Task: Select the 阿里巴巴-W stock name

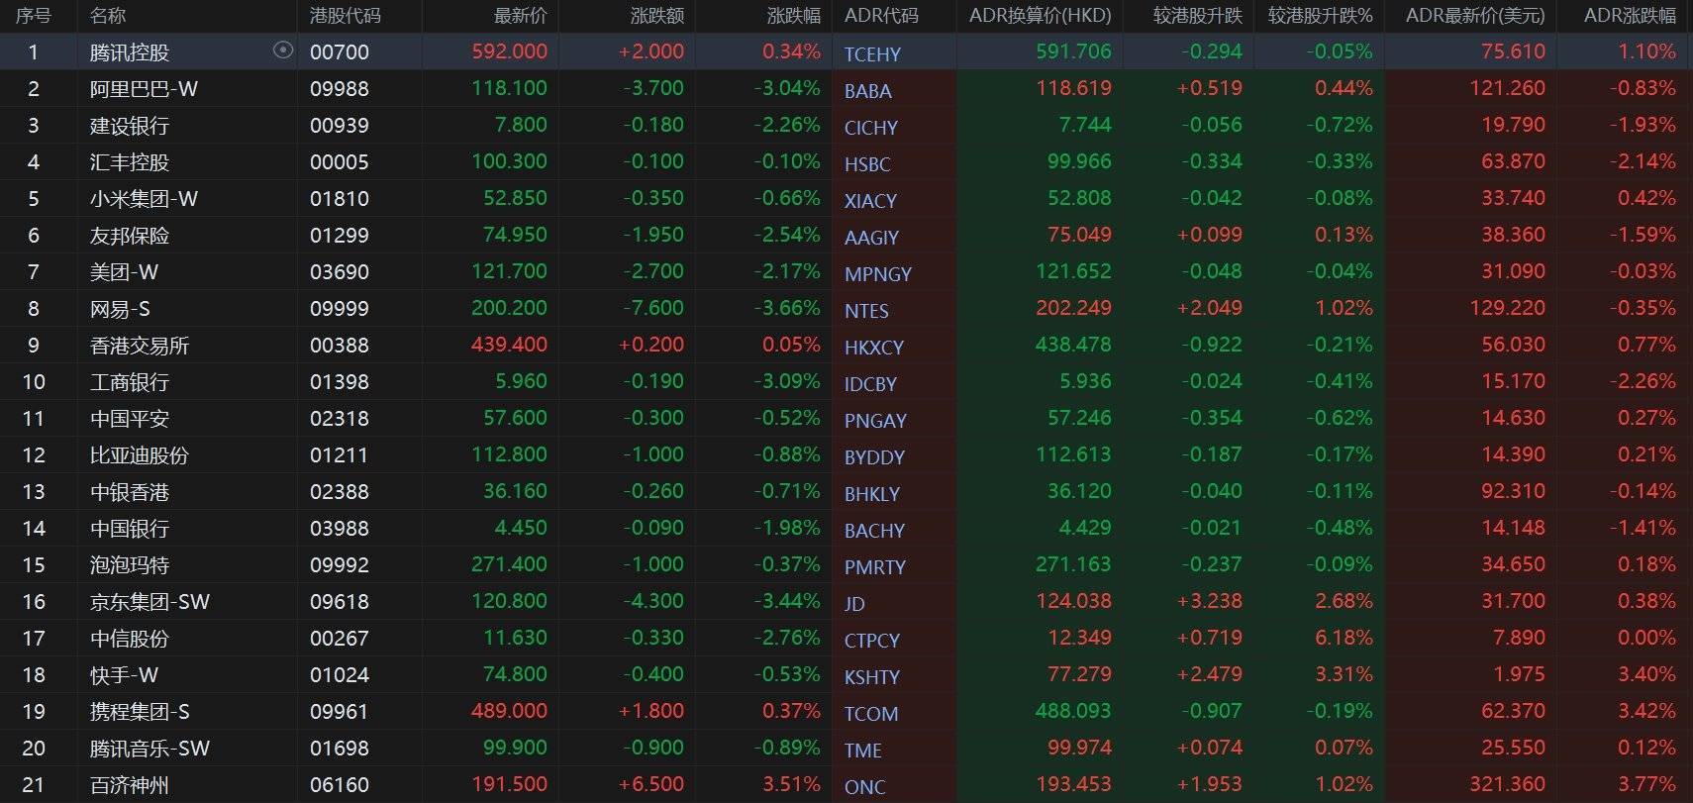Action: [144, 89]
